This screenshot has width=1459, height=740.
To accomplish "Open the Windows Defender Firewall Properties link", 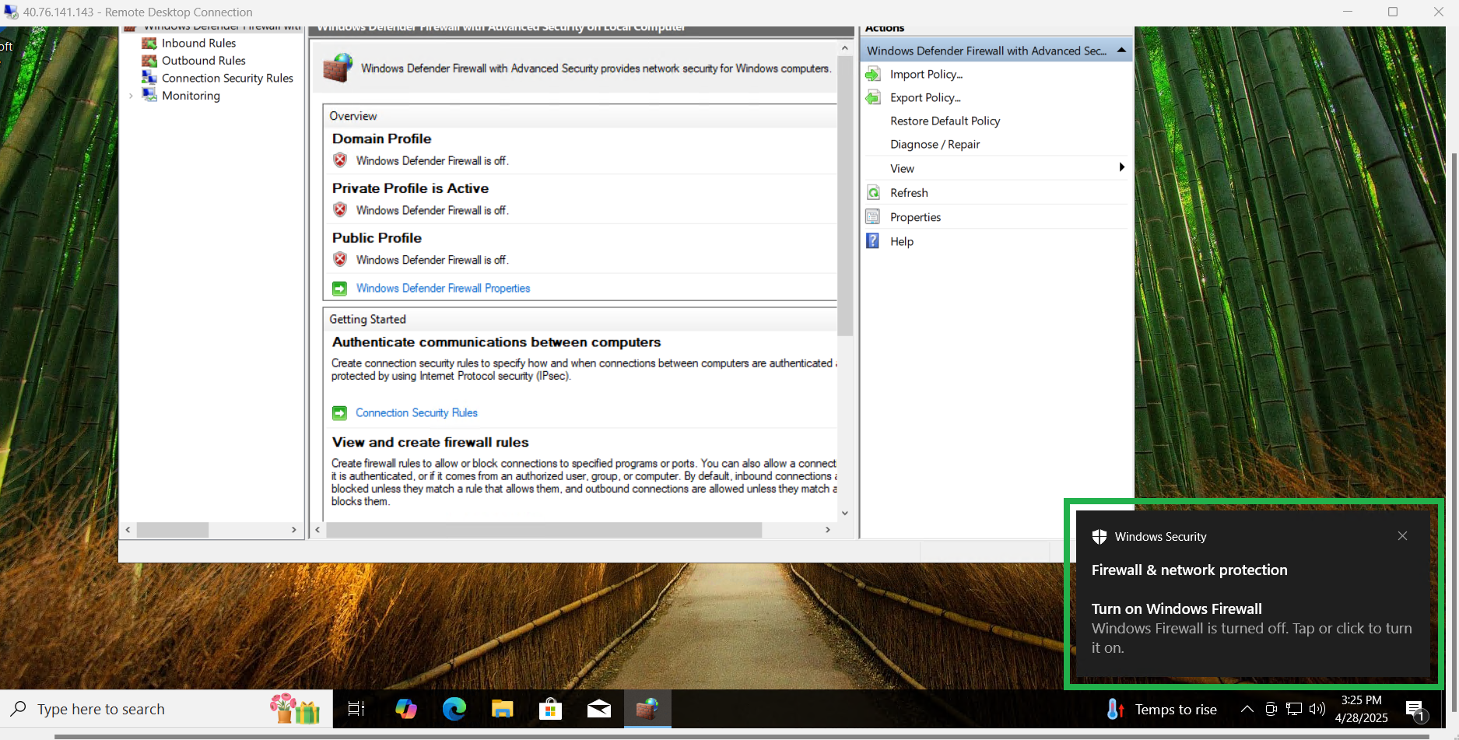I will click(443, 289).
